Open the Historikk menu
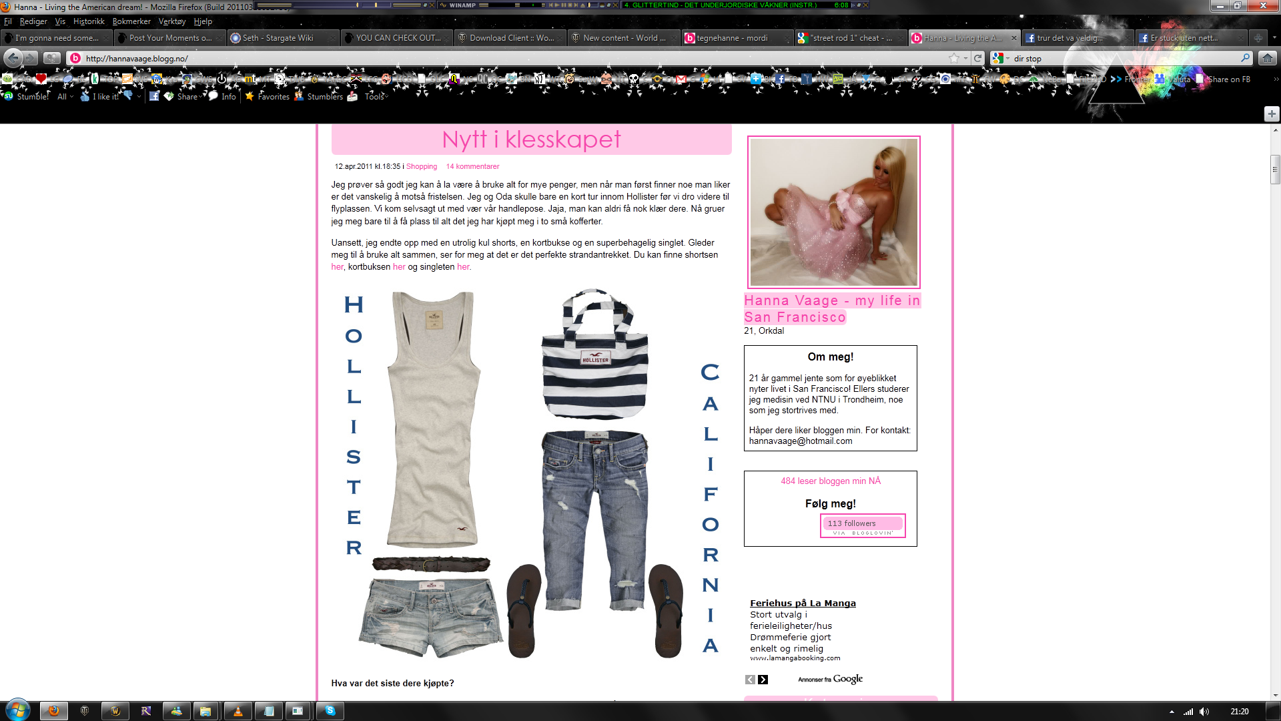 pos(89,21)
